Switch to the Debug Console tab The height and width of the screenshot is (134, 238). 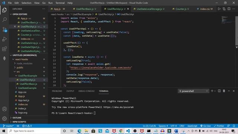pos(86,91)
